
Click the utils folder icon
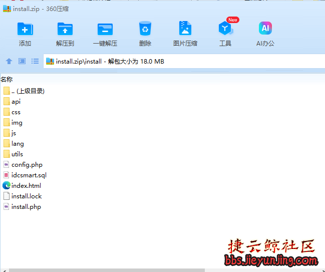(x=7, y=154)
